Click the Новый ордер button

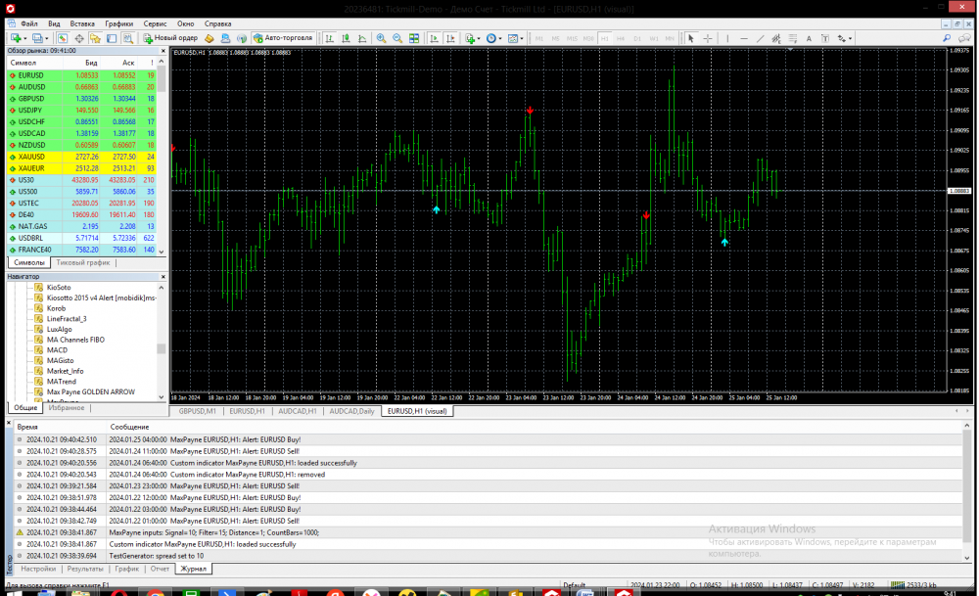click(171, 38)
